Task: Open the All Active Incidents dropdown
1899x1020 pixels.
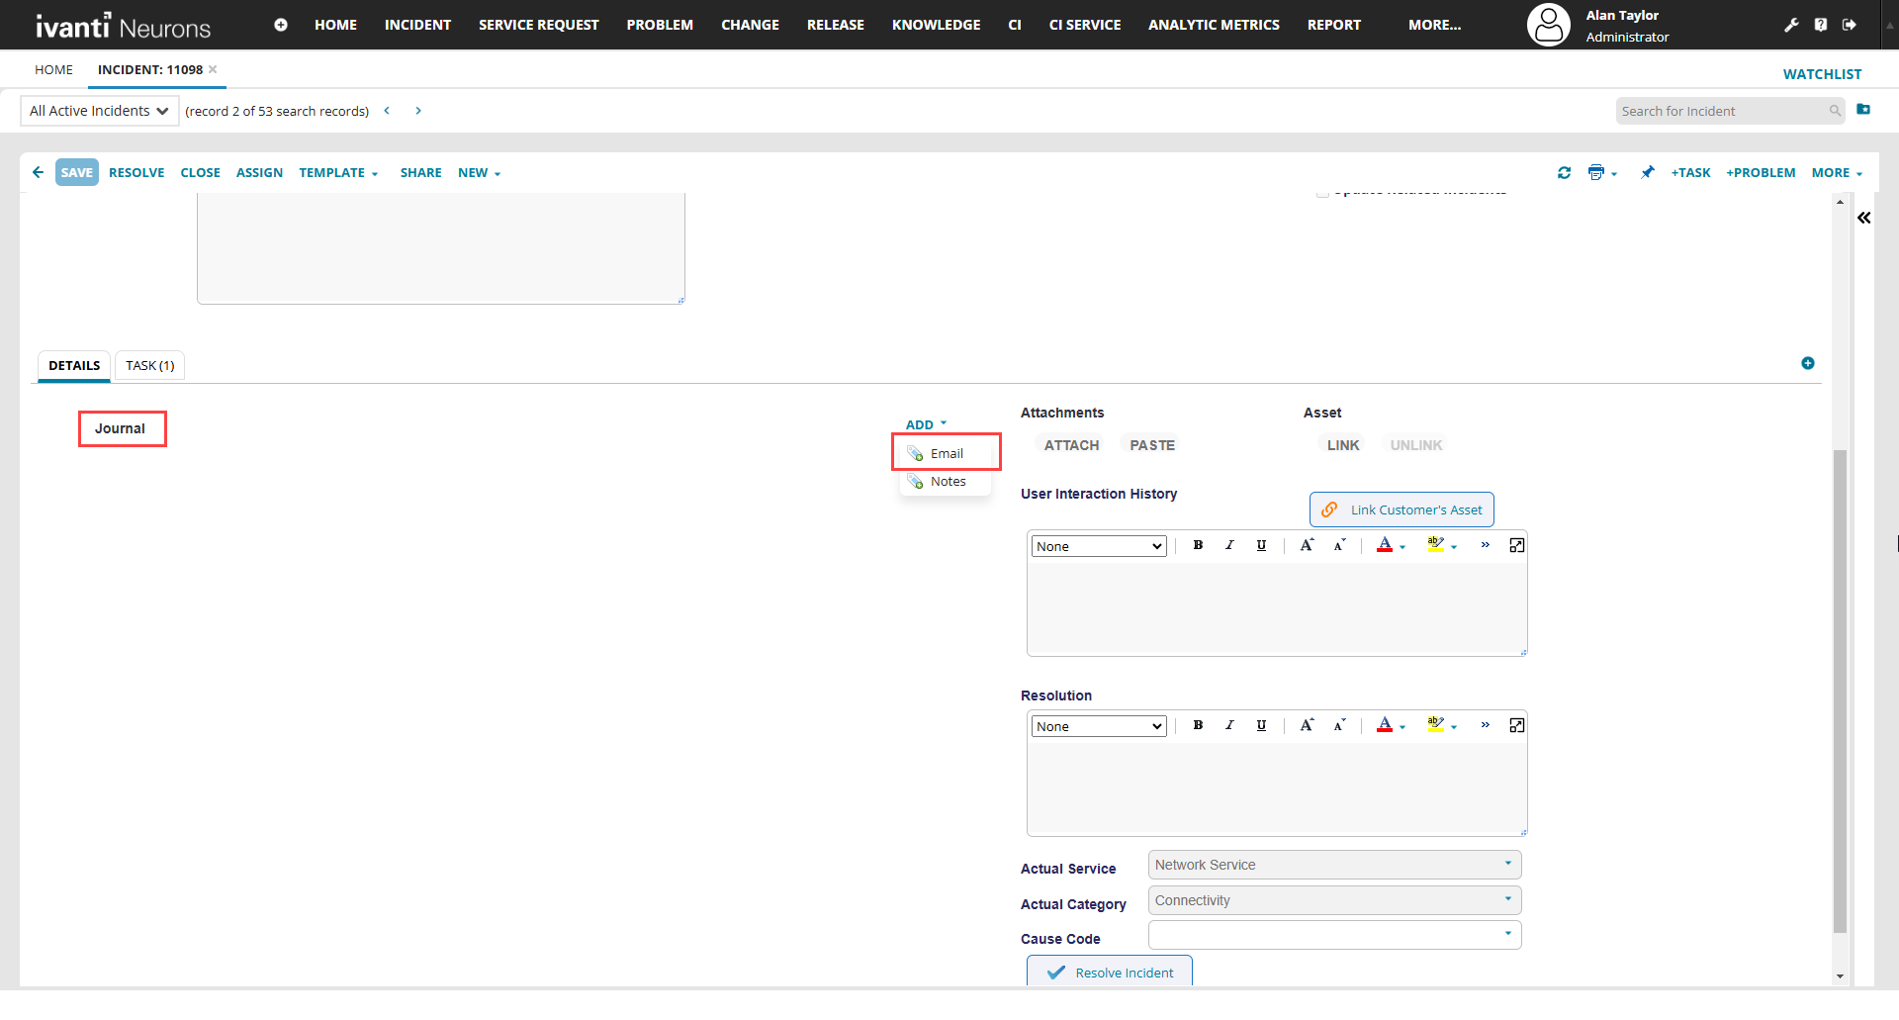Action: [x=99, y=111]
